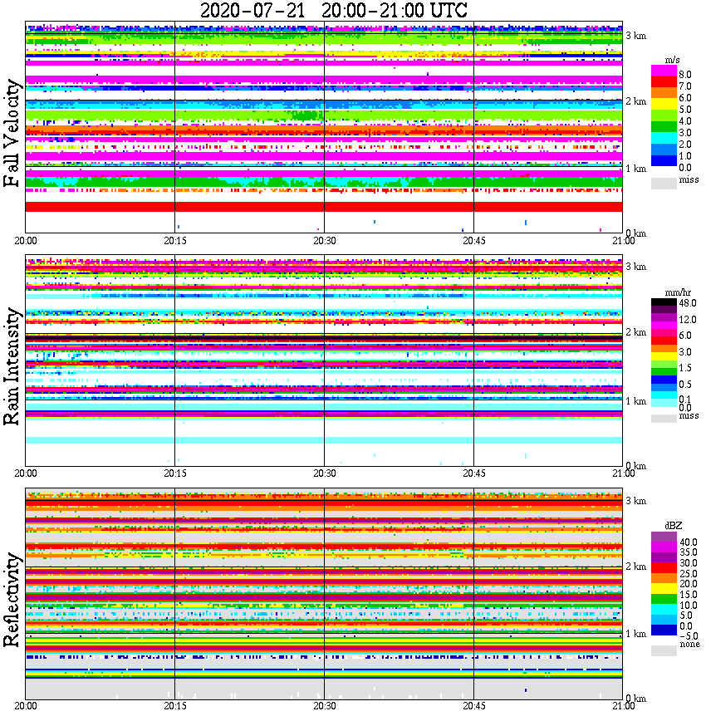Click the magenta swatch in the m/s legend
Image resolution: width=706 pixels, height=721 pixels.
pyautogui.click(x=664, y=71)
